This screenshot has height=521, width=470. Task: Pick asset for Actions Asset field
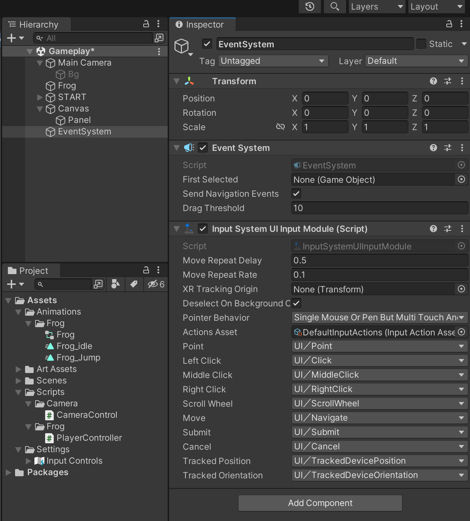[x=461, y=332]
